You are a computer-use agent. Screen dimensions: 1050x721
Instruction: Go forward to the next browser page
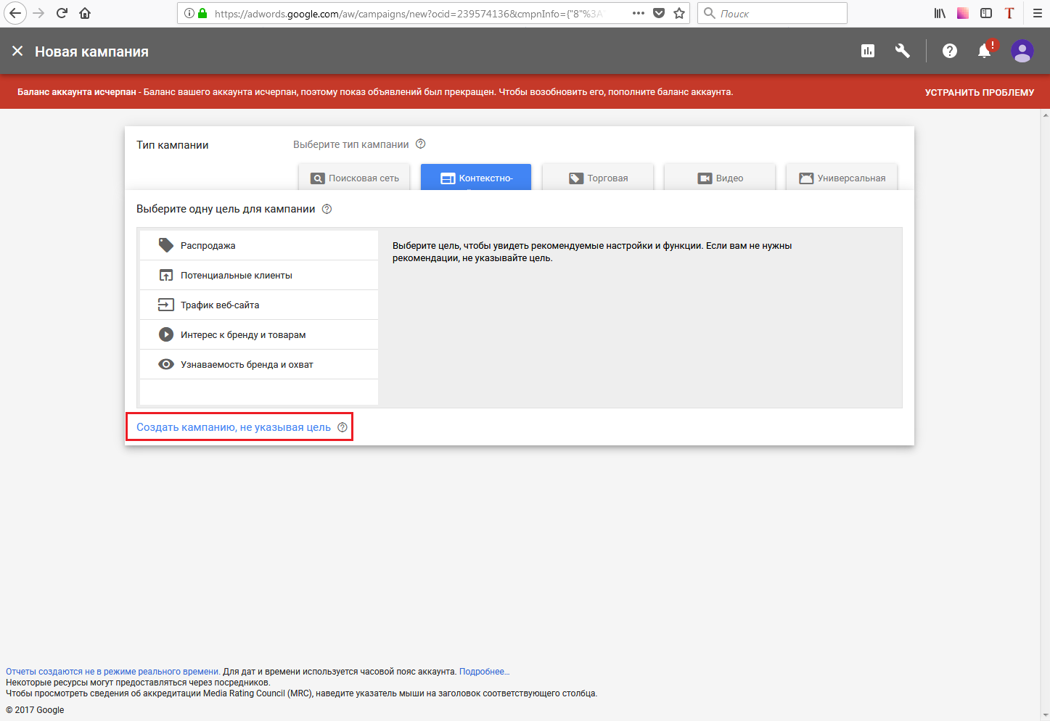coord(39,13)
